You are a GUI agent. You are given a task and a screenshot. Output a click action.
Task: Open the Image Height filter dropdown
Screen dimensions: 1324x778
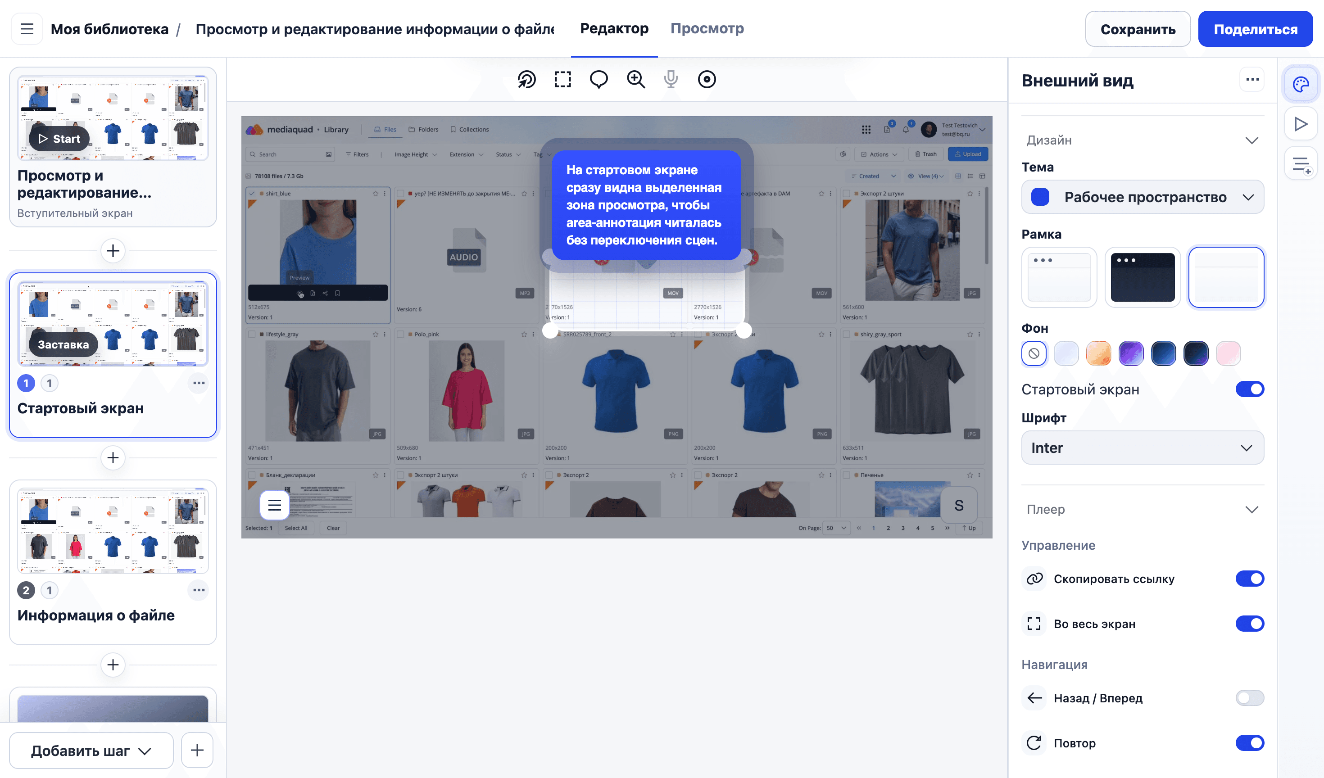(416, 154)
